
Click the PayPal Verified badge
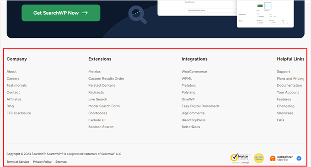259,158
